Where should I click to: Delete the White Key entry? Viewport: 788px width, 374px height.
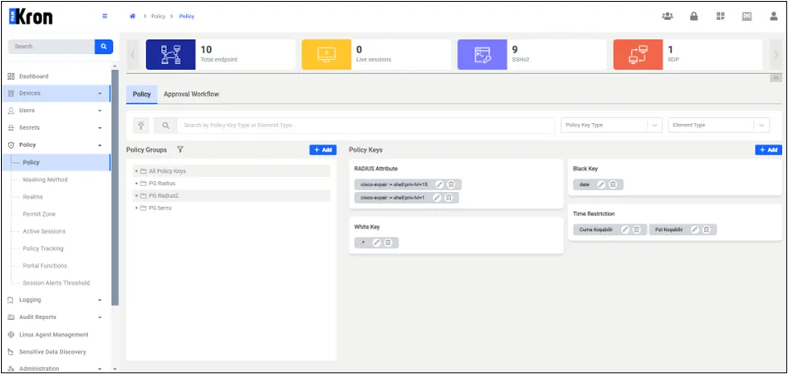[x=388, y=243]
